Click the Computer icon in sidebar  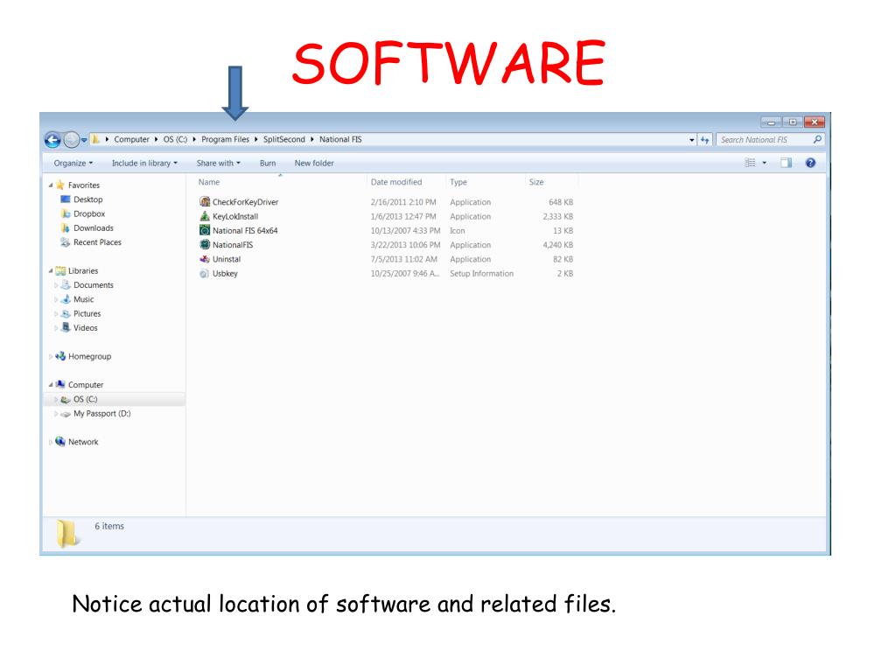coord(60,385)
